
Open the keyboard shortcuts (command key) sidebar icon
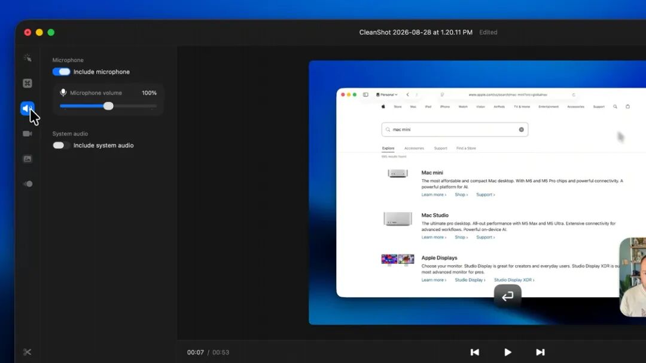click(x=28, y=84)
